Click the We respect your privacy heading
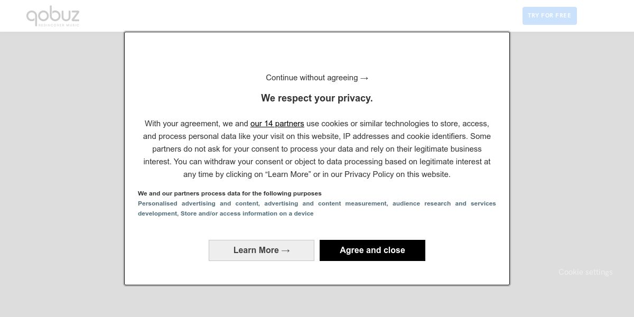 [x=317, y=98]
